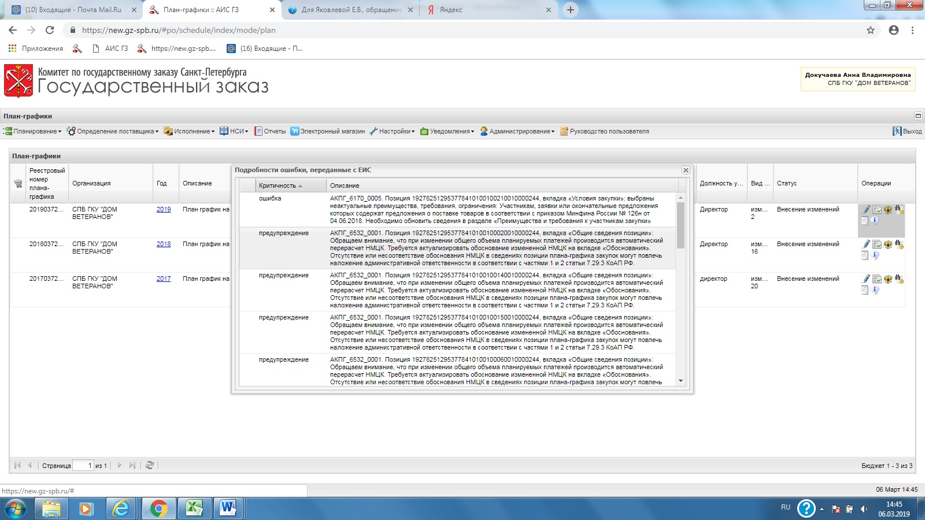Edit the 2017 plan with pencil icon
Viewport: 925px width, 520px height.
pyautogui.click(x=865, y=279)
